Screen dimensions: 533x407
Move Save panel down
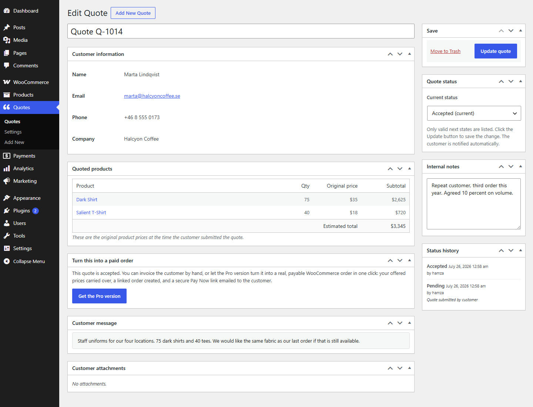[x=511, y=31]
